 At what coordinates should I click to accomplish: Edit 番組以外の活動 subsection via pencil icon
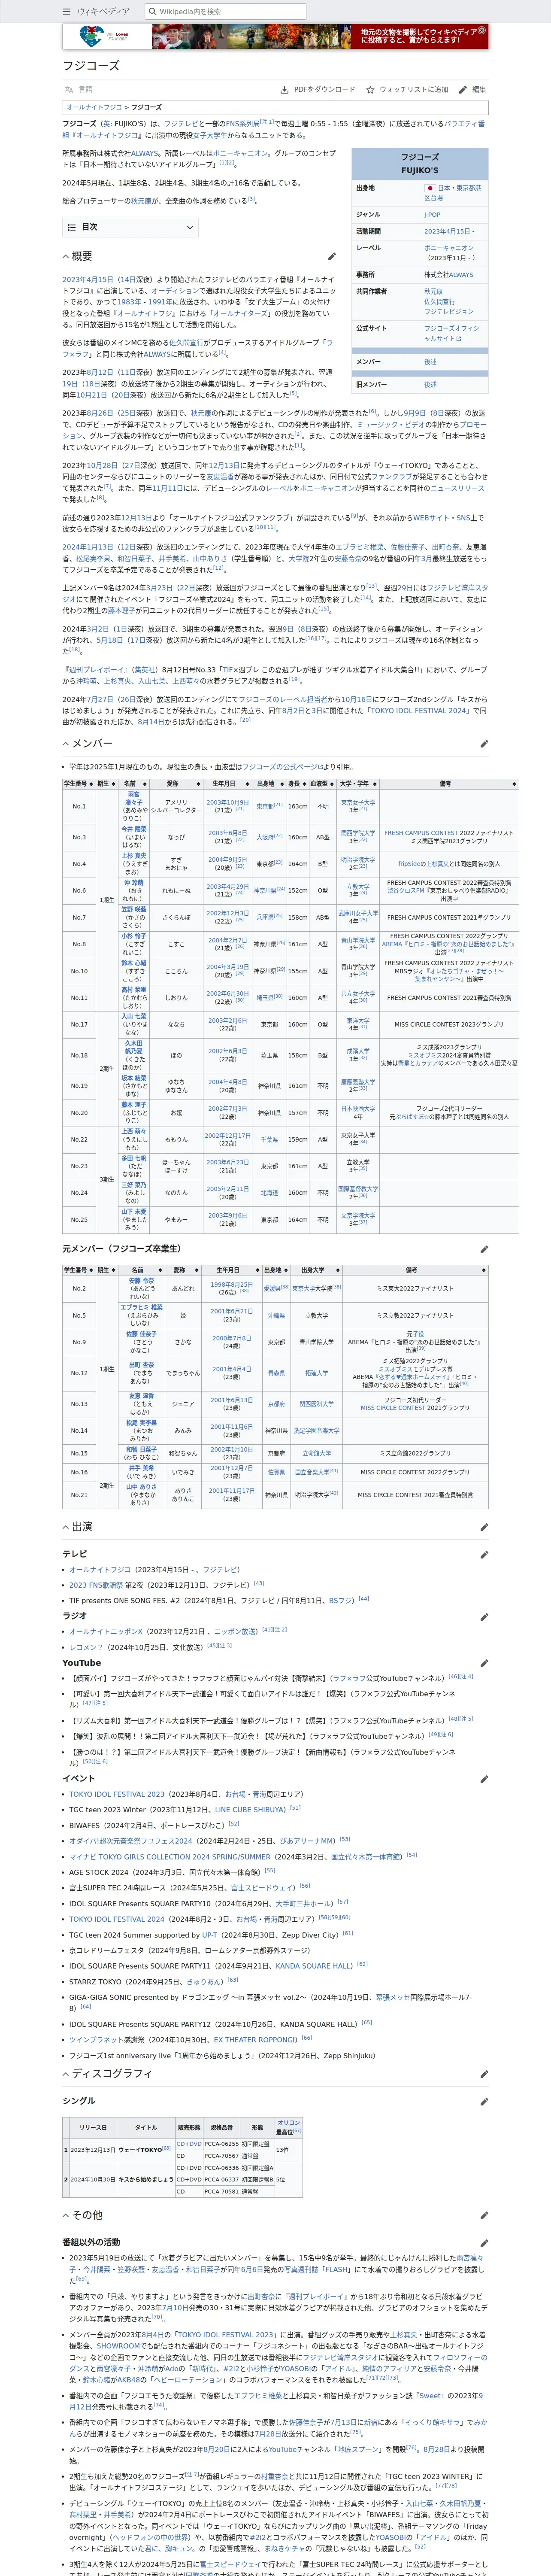pos(483,2243)
